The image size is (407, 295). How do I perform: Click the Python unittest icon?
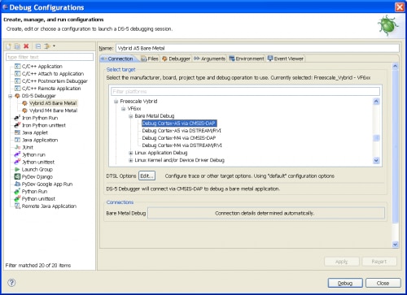pos(17,198)
